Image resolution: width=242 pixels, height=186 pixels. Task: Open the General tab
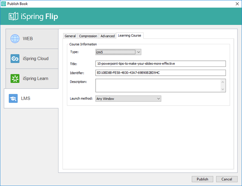[70, 36]
